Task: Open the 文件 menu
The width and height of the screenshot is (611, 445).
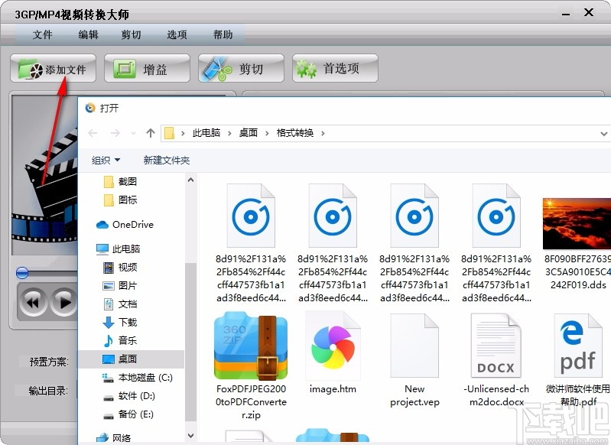Action: 42,34
